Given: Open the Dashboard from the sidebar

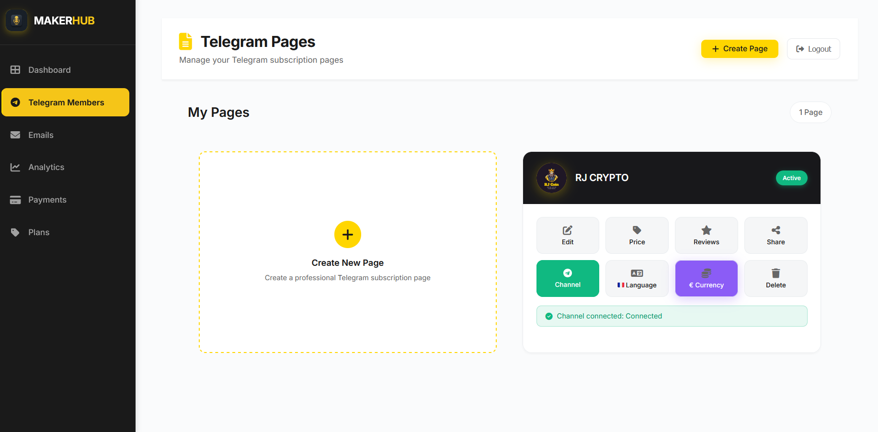Looking at the screenshot, I should (x=49, y=69).
